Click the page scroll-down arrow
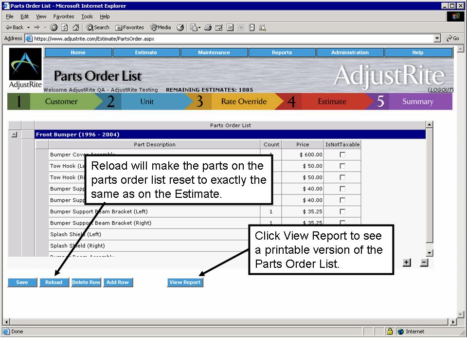Screen dimensions: 467x350 (x=460, y=315)
